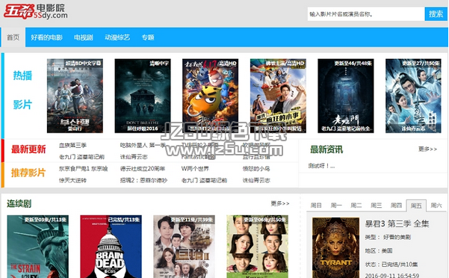
Task: Open 惊天大逆转 recommended link
Action: 72,180
